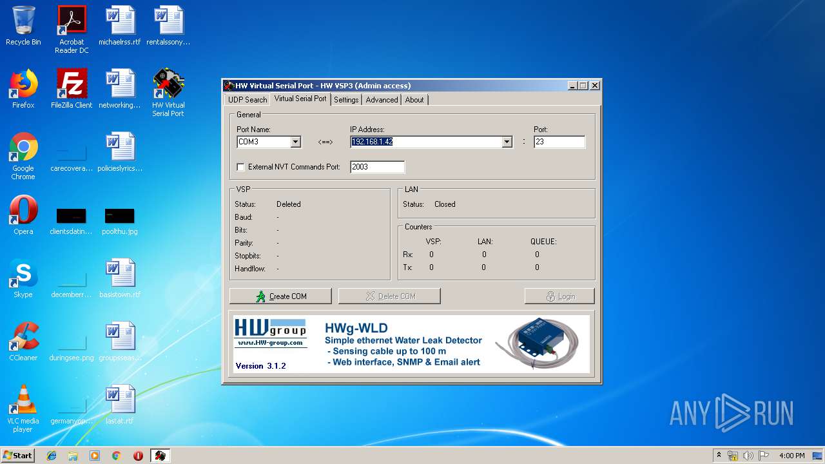Viewport: 825px width, 464px height.
Task: Open the Recycle Bin desktop icon
Action: pyautogui.click(x=23, y=26)
